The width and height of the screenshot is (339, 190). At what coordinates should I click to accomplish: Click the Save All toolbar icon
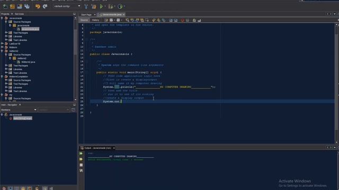click(x=27, y=6)
